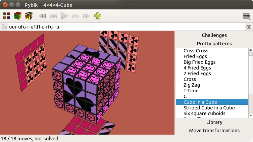This screenshot has height=142, width=253.
Task: Fast forward to the end of moves
Action: pos(86,16)
